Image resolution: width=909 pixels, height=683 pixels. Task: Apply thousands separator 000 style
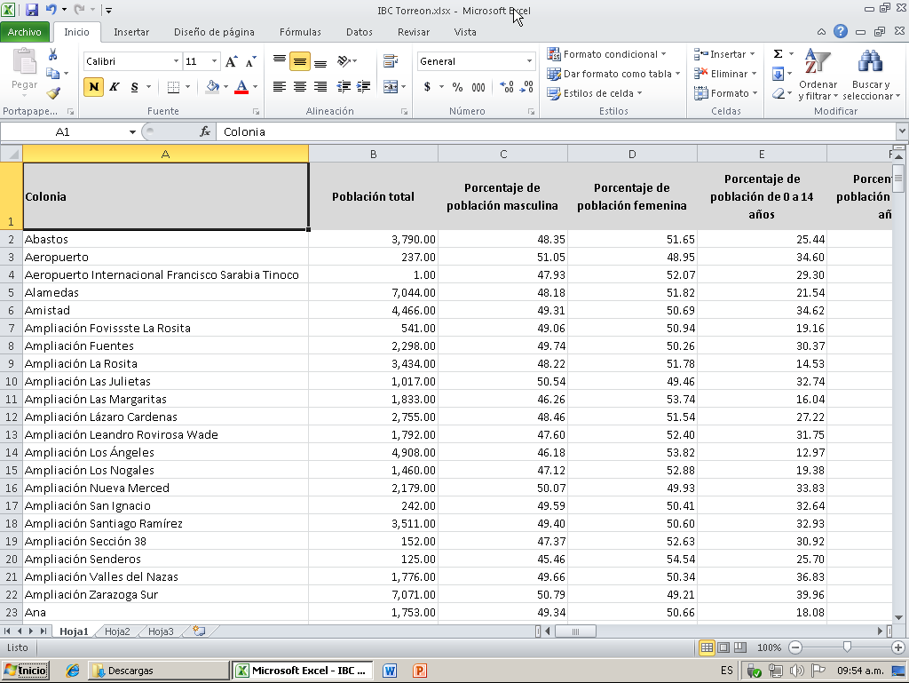pos(478,87)
